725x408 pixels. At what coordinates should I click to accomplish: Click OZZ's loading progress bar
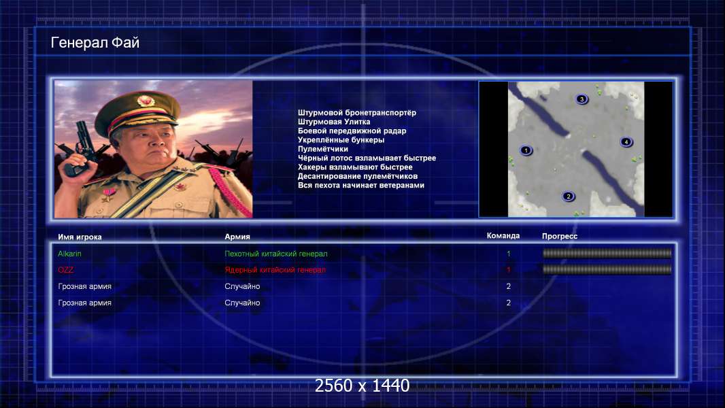pyautogui.click(x=607, y=269)
